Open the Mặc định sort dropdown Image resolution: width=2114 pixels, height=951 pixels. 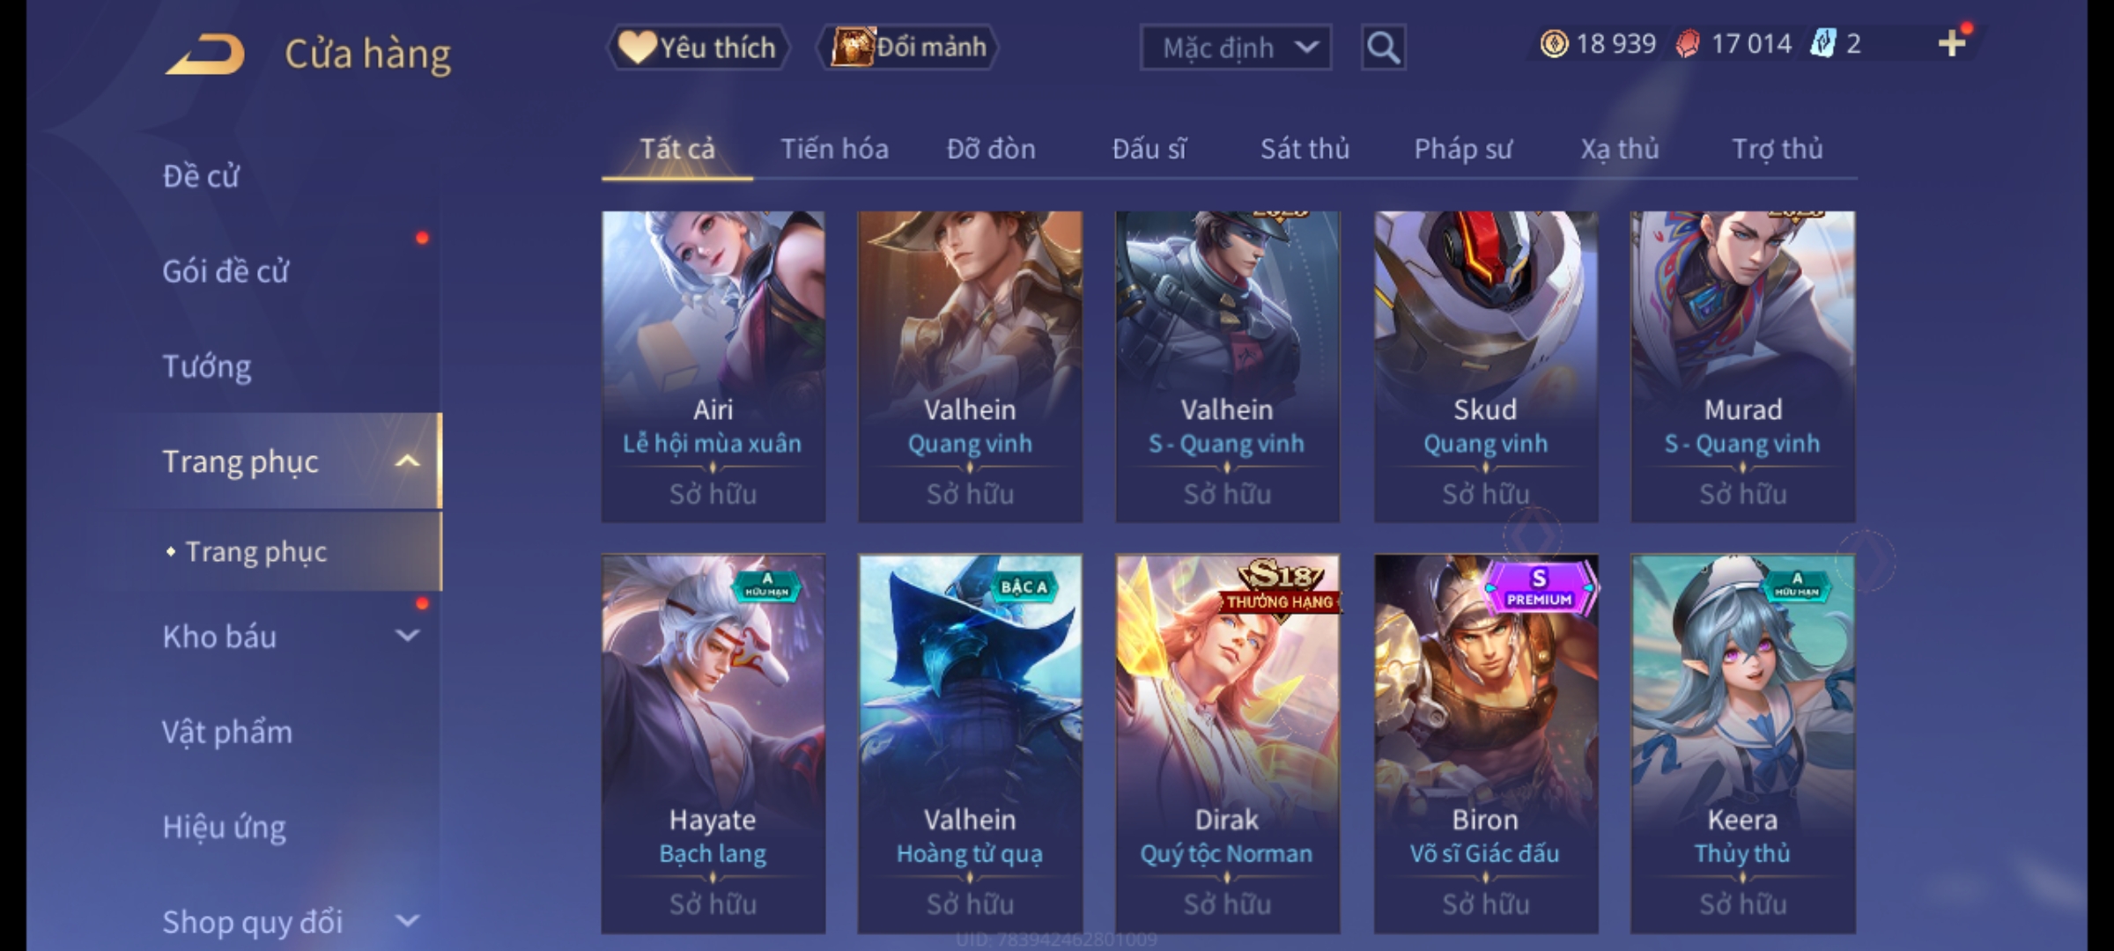[1236, 48]
